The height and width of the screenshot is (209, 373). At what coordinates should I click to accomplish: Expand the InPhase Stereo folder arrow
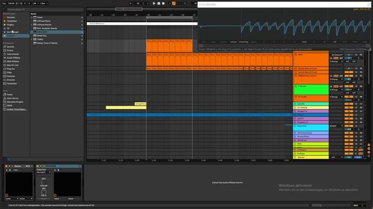pyautogui.click(x=31, y=24)
